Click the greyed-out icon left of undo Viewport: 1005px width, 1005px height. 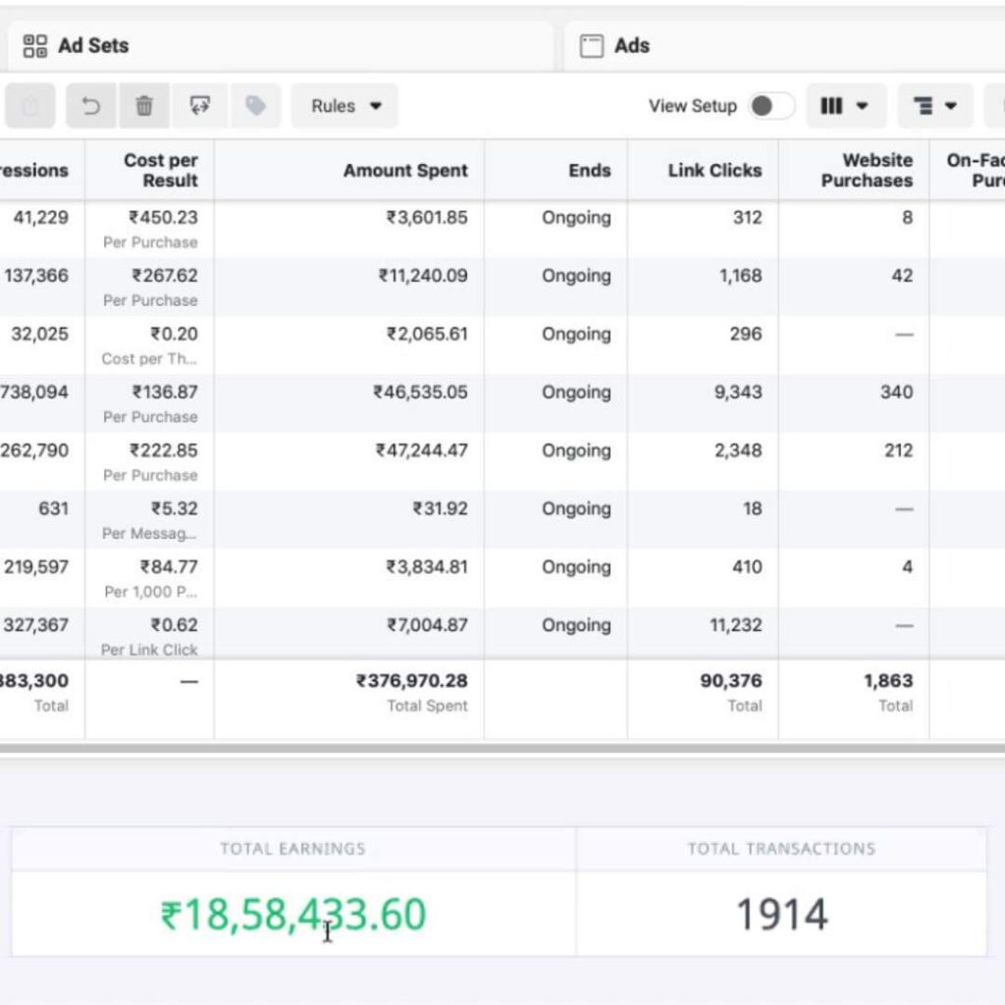[x=29, y=106]
